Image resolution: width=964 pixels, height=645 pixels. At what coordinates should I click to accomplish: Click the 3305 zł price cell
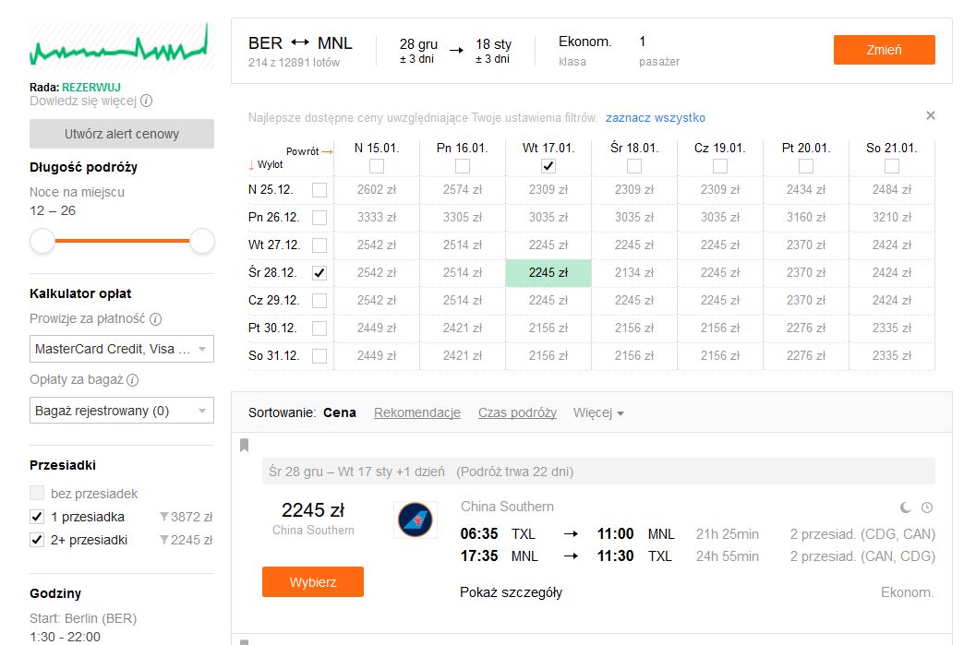pyautogui.click(x=463, y=218)
